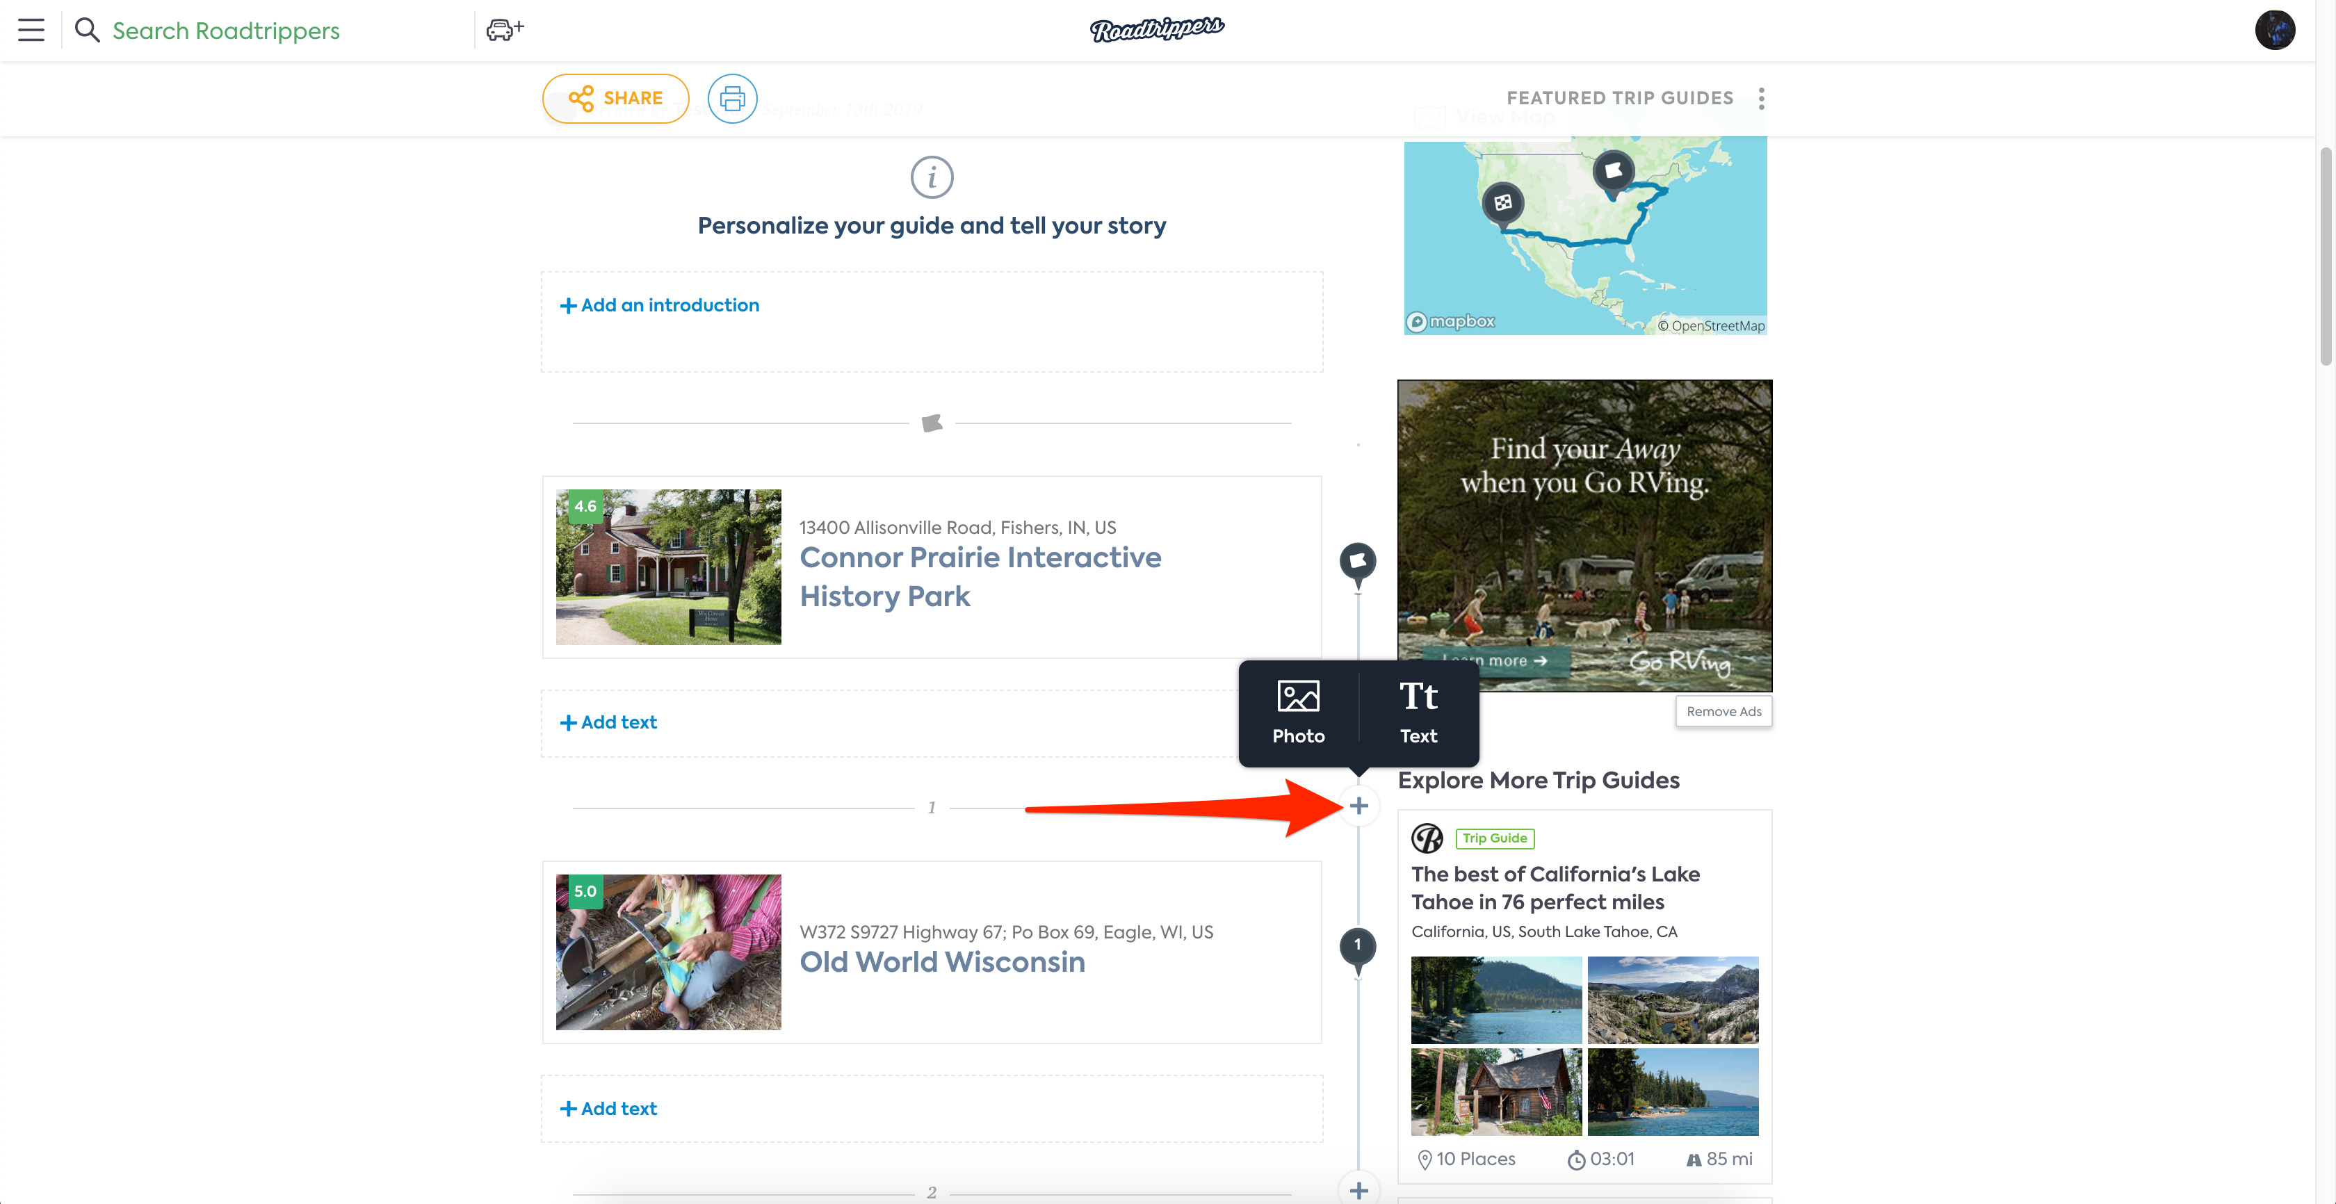Click California, US, South Lake Tahoe text
The height and width of the screenshot is (1204, 2336).
coord(1543,931)
